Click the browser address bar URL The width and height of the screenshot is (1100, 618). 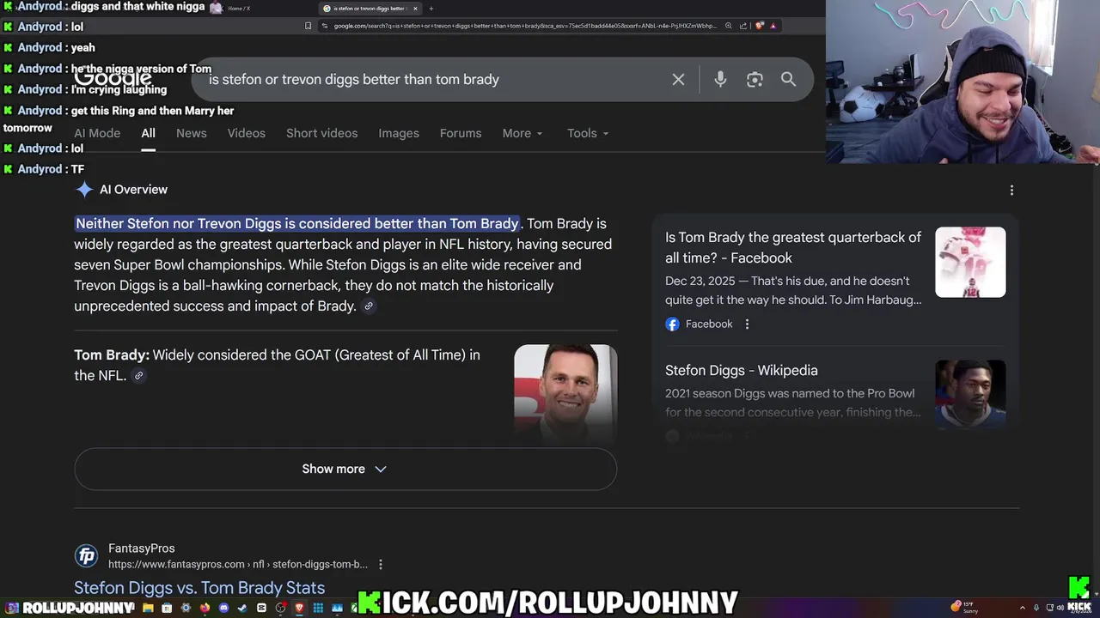[x=524, y=26]
